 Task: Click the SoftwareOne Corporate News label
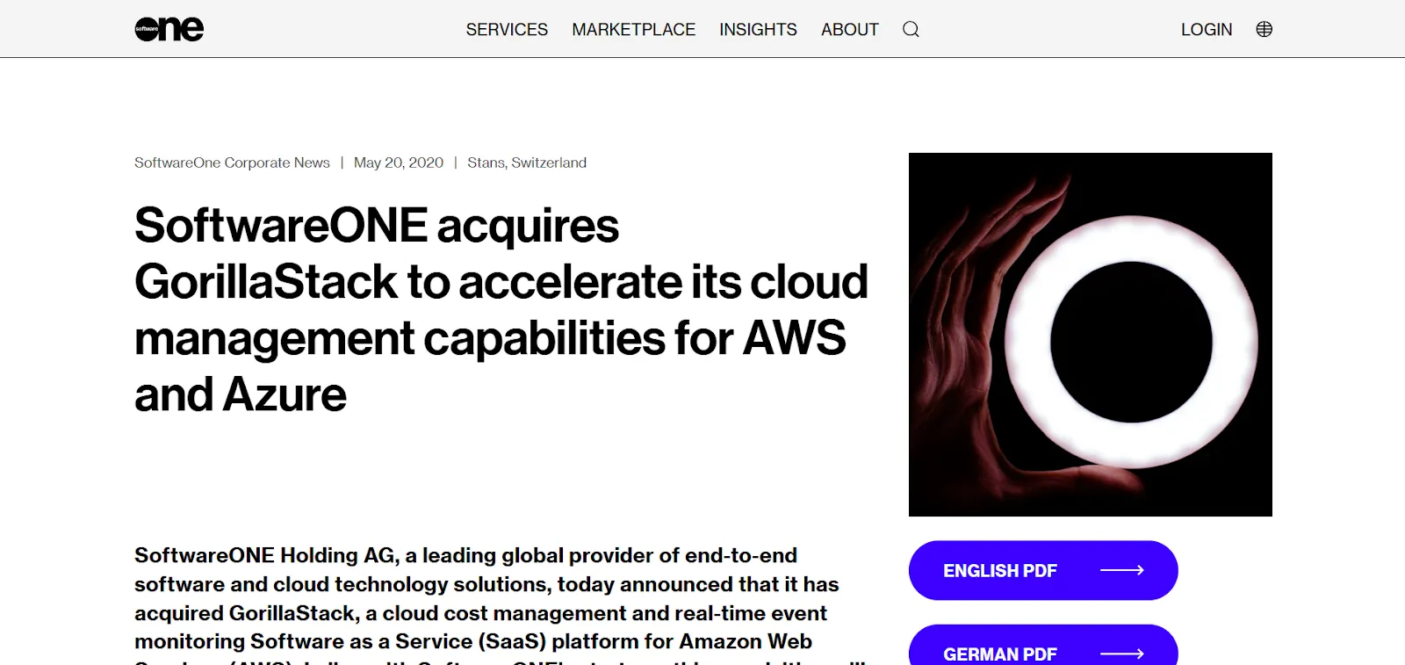coord(232,163)
